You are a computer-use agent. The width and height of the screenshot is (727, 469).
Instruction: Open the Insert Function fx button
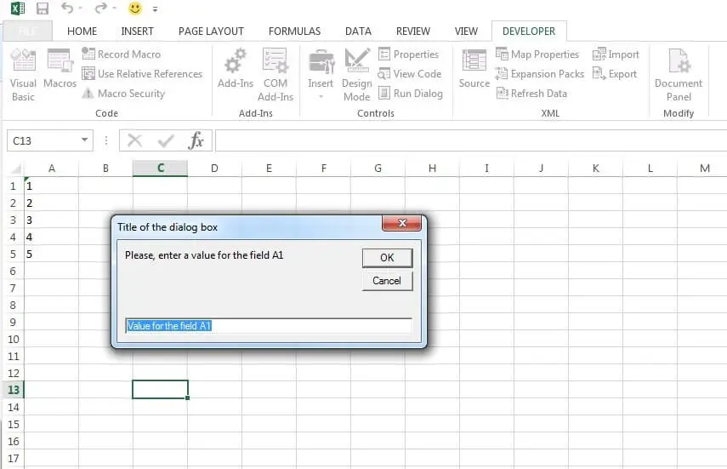click(x=196, y=140)
